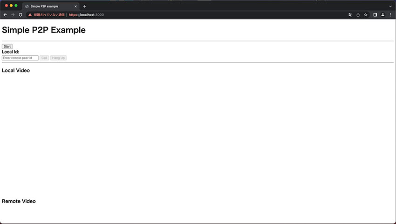The width and height of the screenshot is (396, 224).
Task: Click the share page icon
Action: [358, 15]
